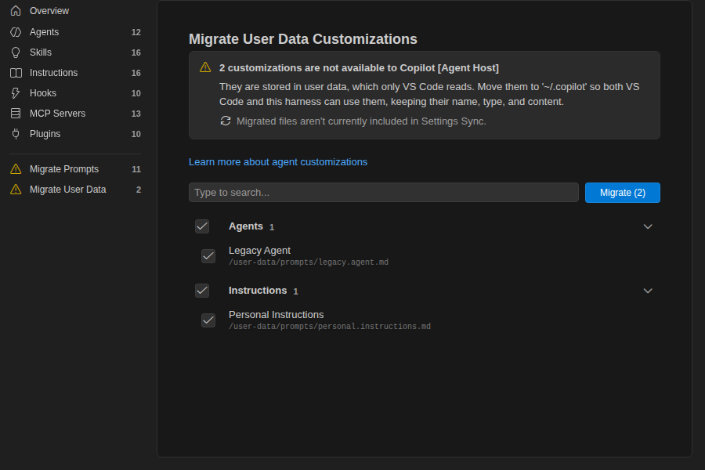The height and width of the screenshot is (470, 705).
Task: Click the Legacy Agent item name
Action: coord(259,251)
